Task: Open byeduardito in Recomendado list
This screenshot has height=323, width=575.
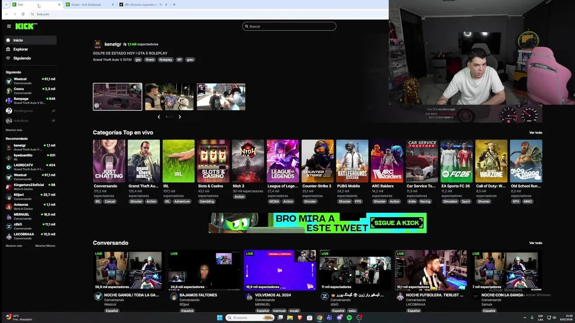Action: click(31, 157)
